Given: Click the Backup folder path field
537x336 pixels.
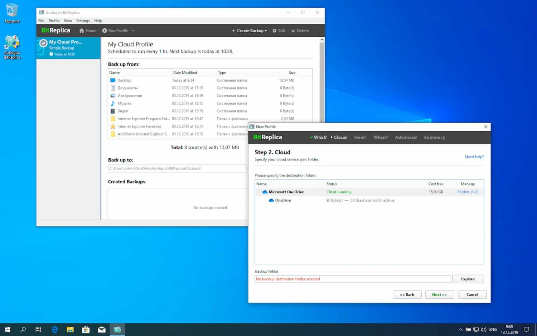Looking at the screenshot, I should (352, 279).
